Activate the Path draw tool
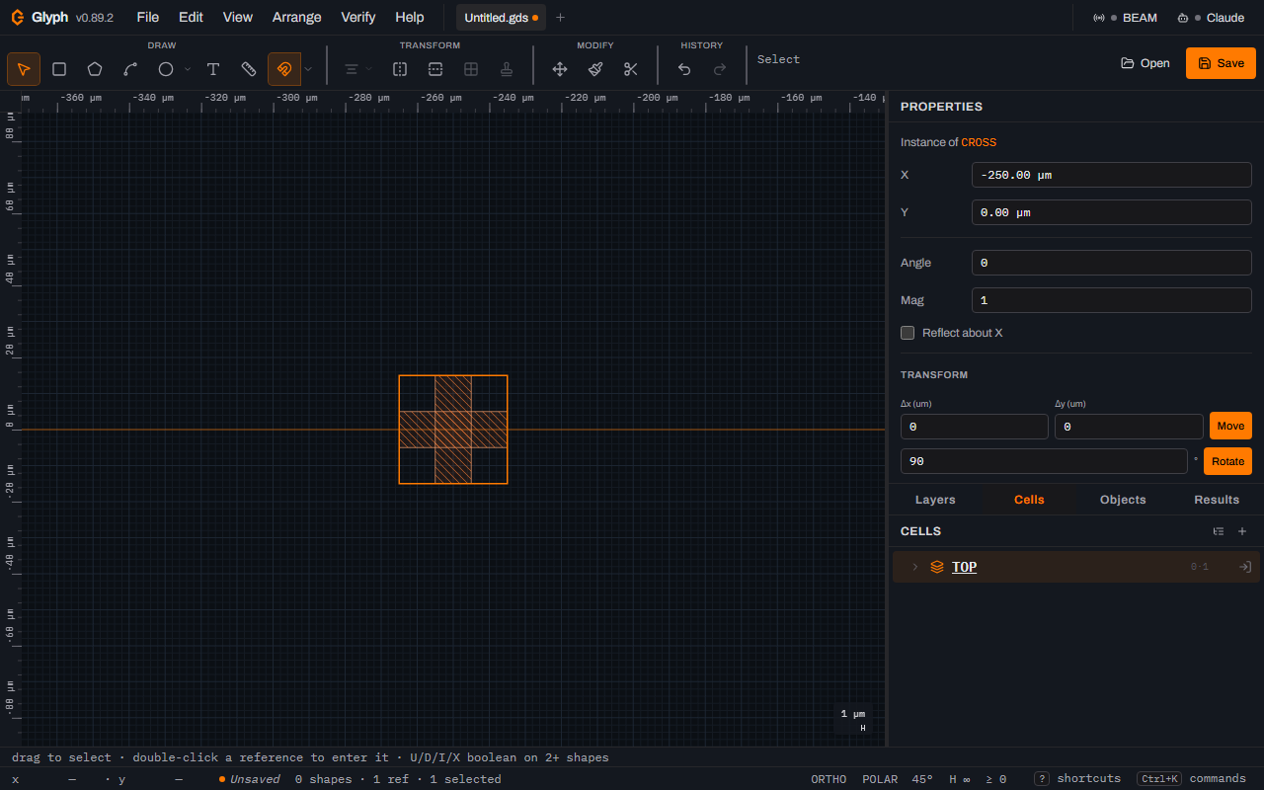 [x=130, y=69]
